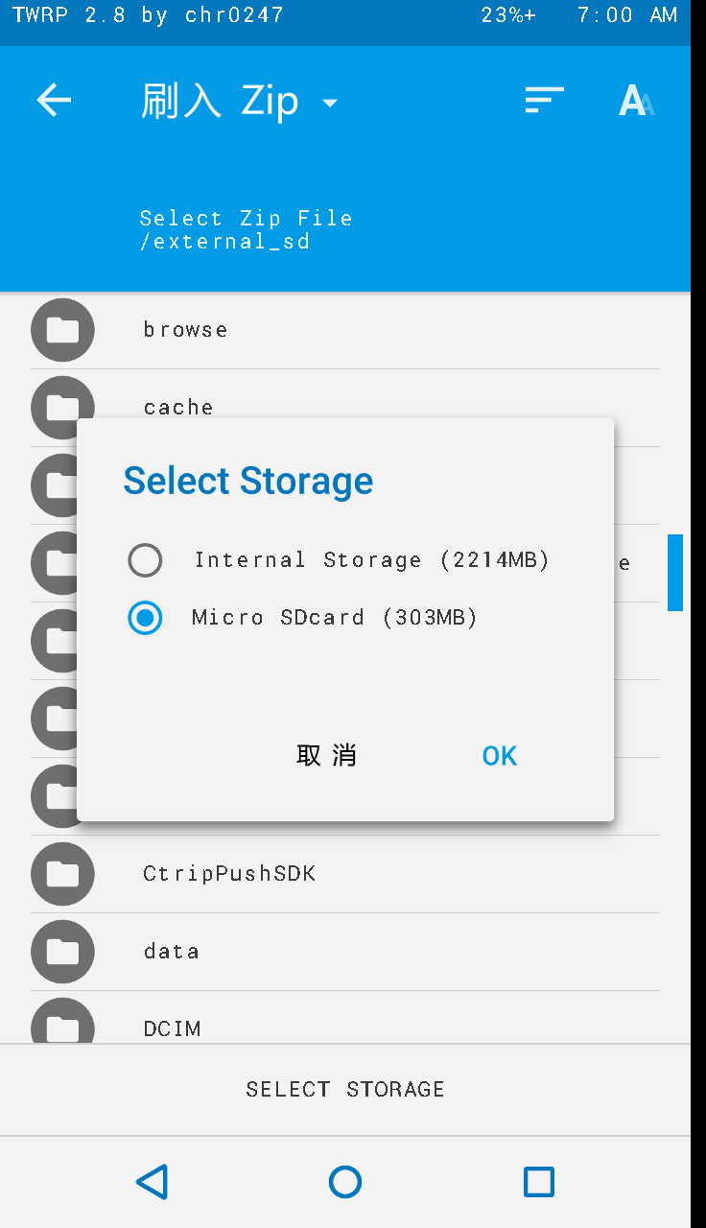
Task: Tap the Android back navigation triangle
Action: point(152,1182)
